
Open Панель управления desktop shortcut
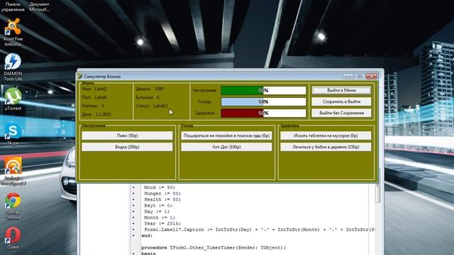(x=13, y=7)
